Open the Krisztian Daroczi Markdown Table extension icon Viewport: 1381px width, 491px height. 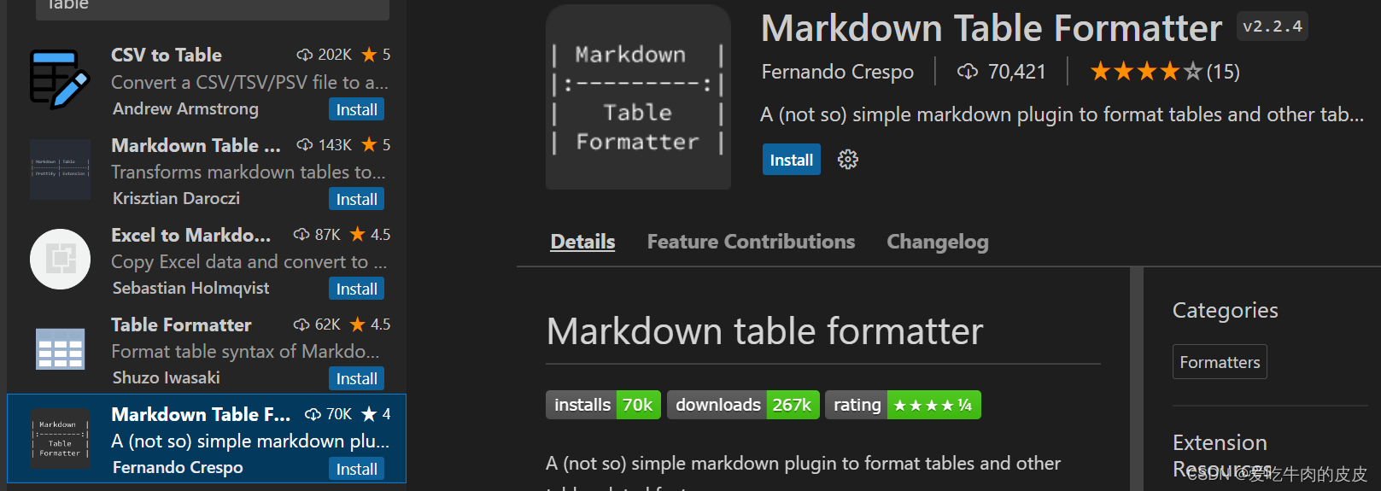[x=60, y=169]
